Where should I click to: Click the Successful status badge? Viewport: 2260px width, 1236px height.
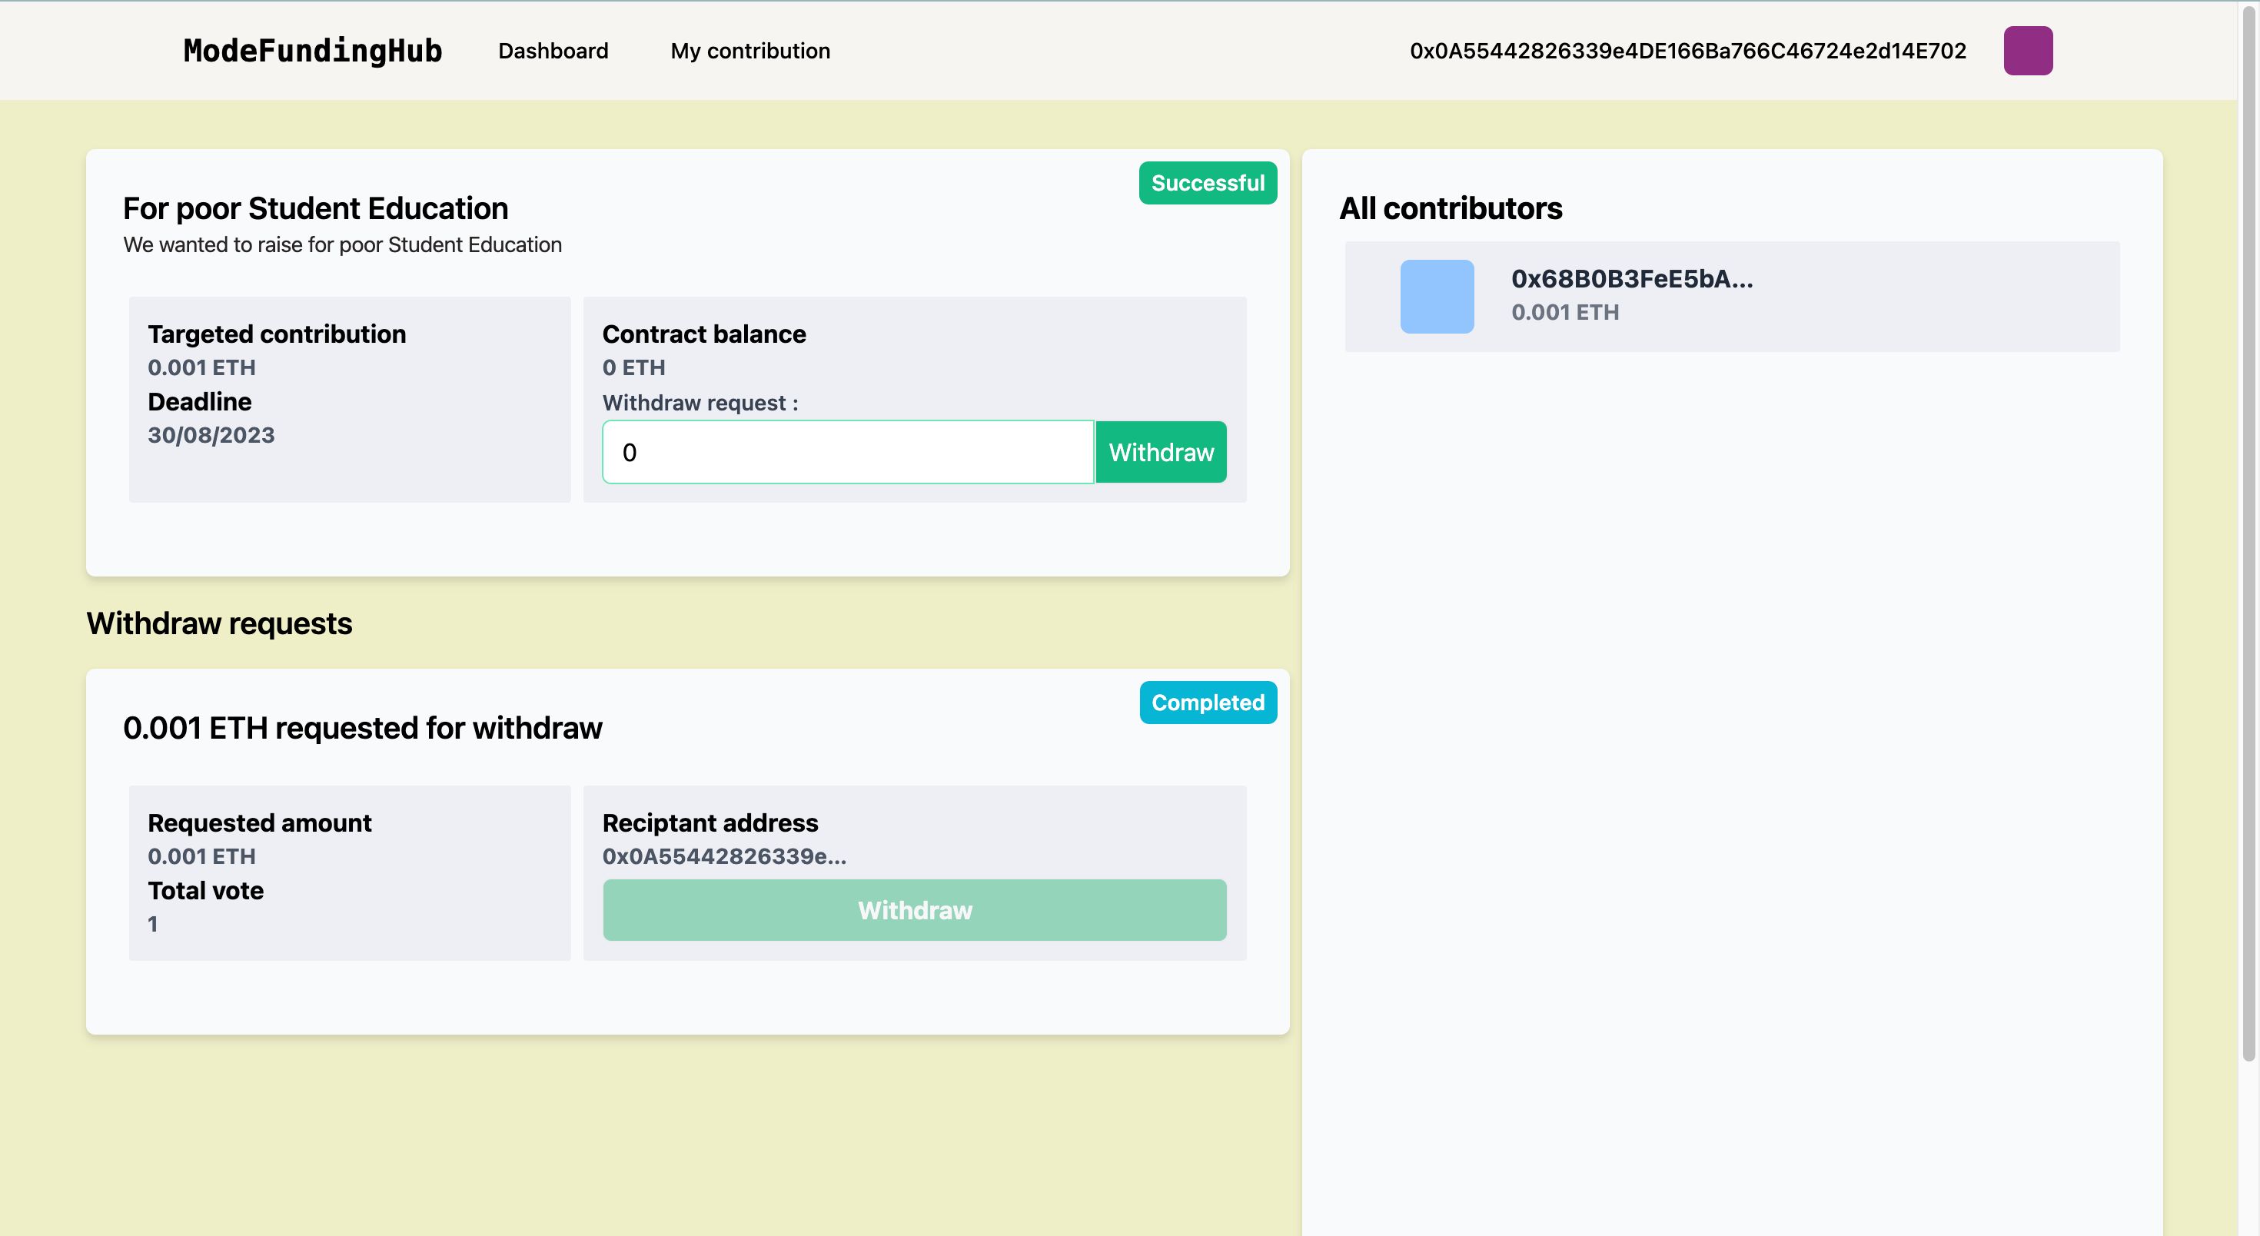coord(1207,184)
